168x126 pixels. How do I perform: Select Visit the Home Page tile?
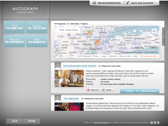click(14, 27)
